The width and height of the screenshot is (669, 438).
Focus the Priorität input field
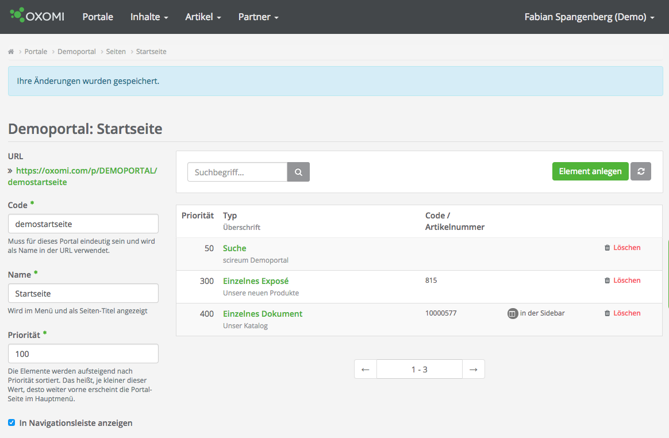83,354
